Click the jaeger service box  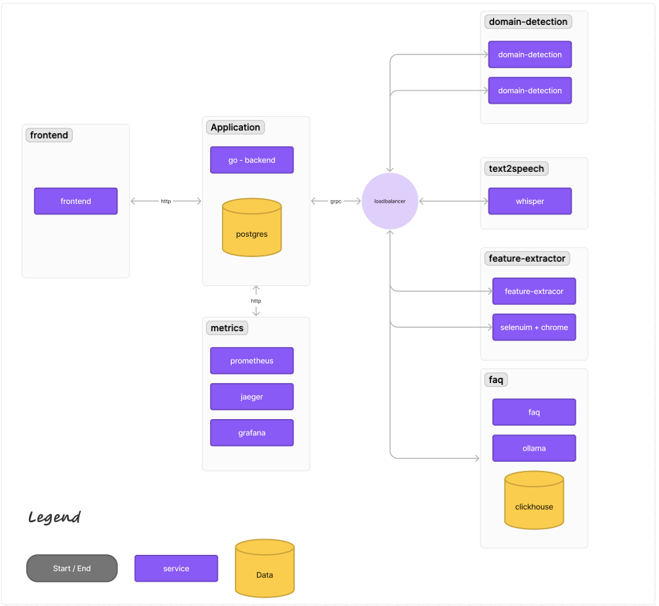pyautogui.click(x=252, y=397)
